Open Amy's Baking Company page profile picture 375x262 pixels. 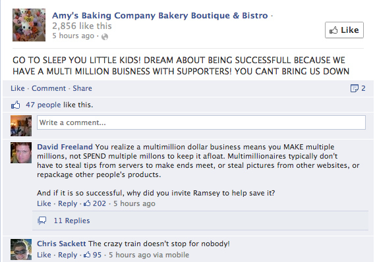(x=29, y=25)
